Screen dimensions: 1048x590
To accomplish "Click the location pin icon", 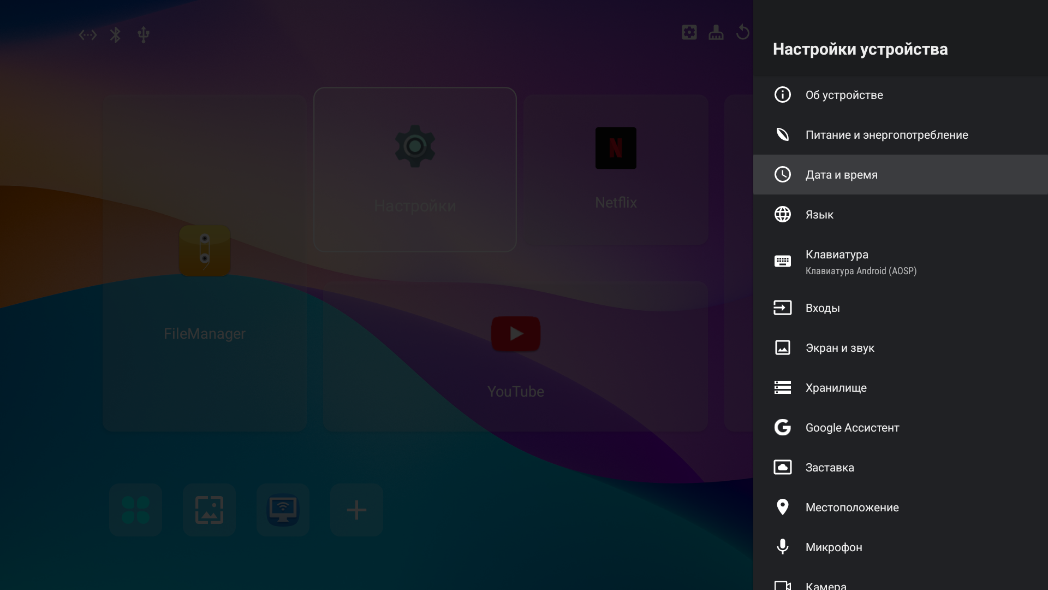I will tap(782, 507).
